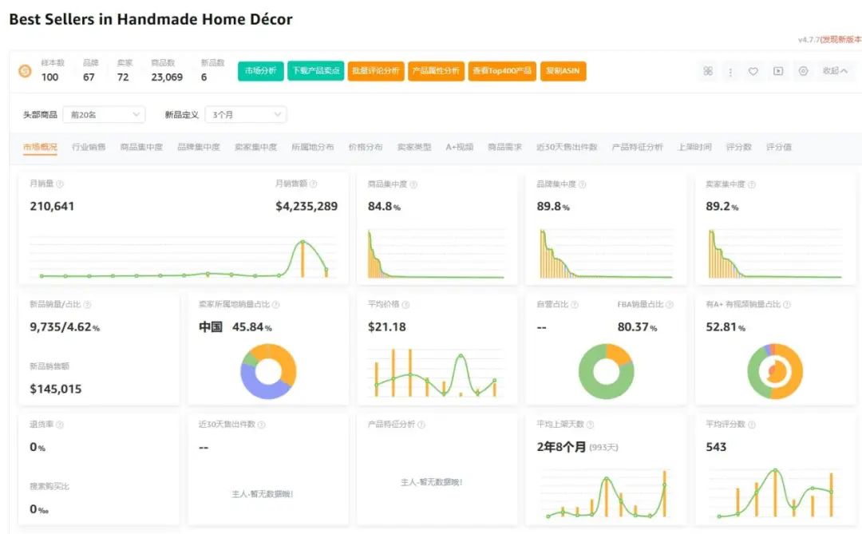Open the vertical three-dot more menu
The width and height of the screenshot is (862, 534).
[730, 72]
